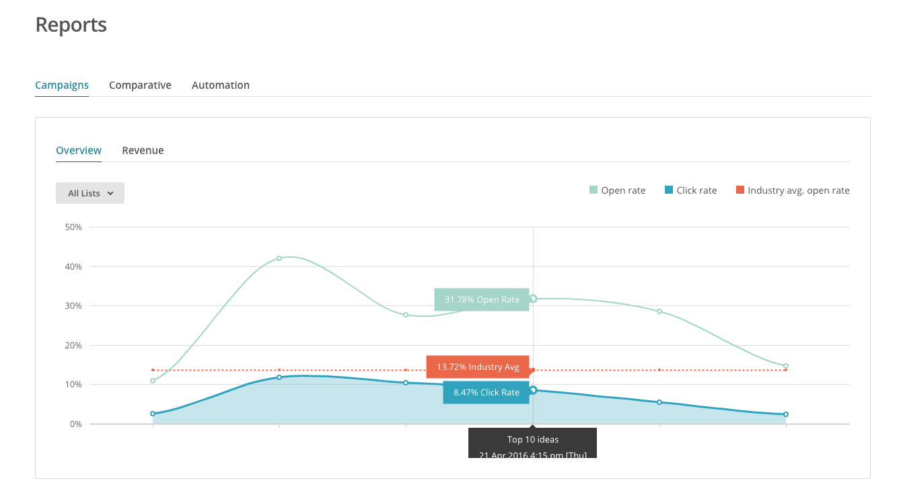Select the highest open rate data point
Screen dimensions: 899x493
[279, 258]
